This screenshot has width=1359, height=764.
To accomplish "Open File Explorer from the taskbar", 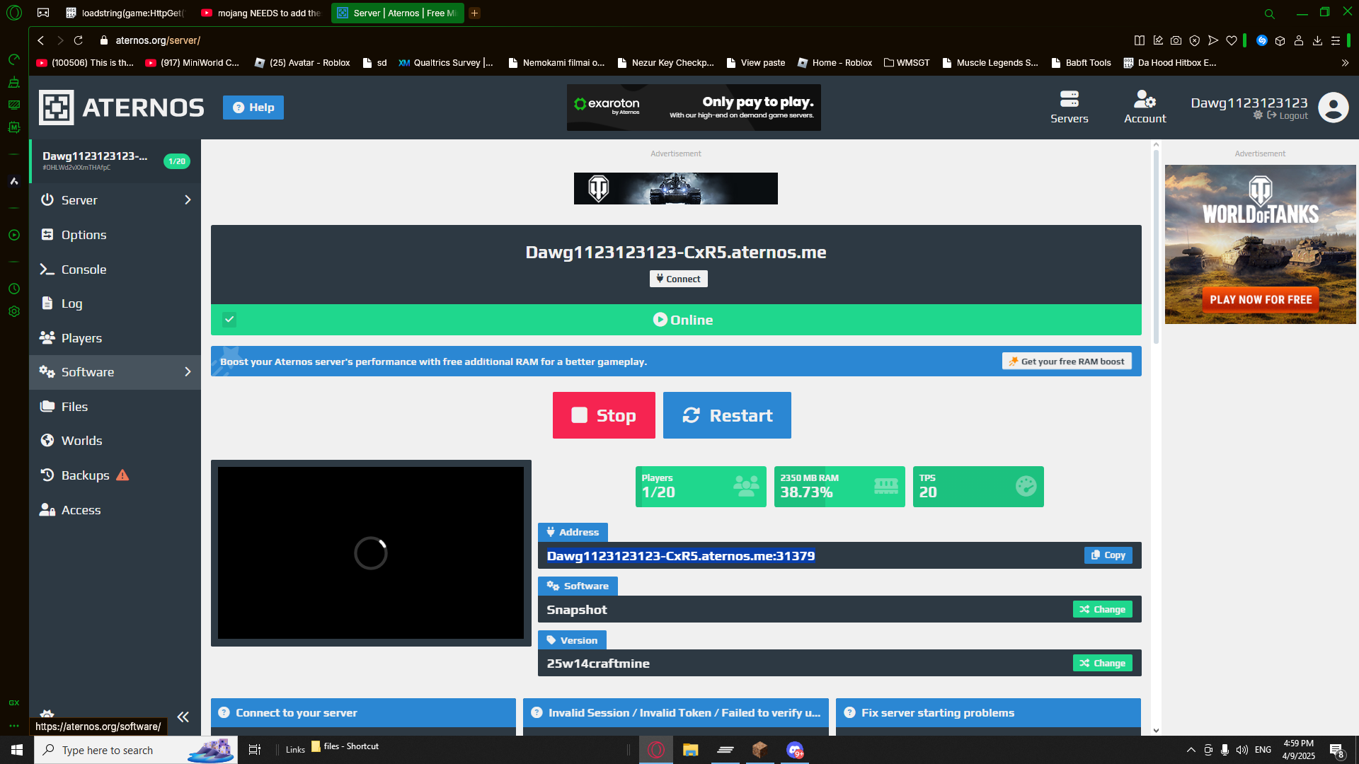I will [x=690, y=750].
